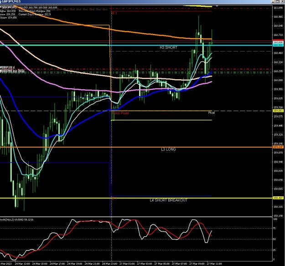The width and height of the screenshot is (285, 266).
Task: Click the stochastic scale value 25
Action: [275, 250]
